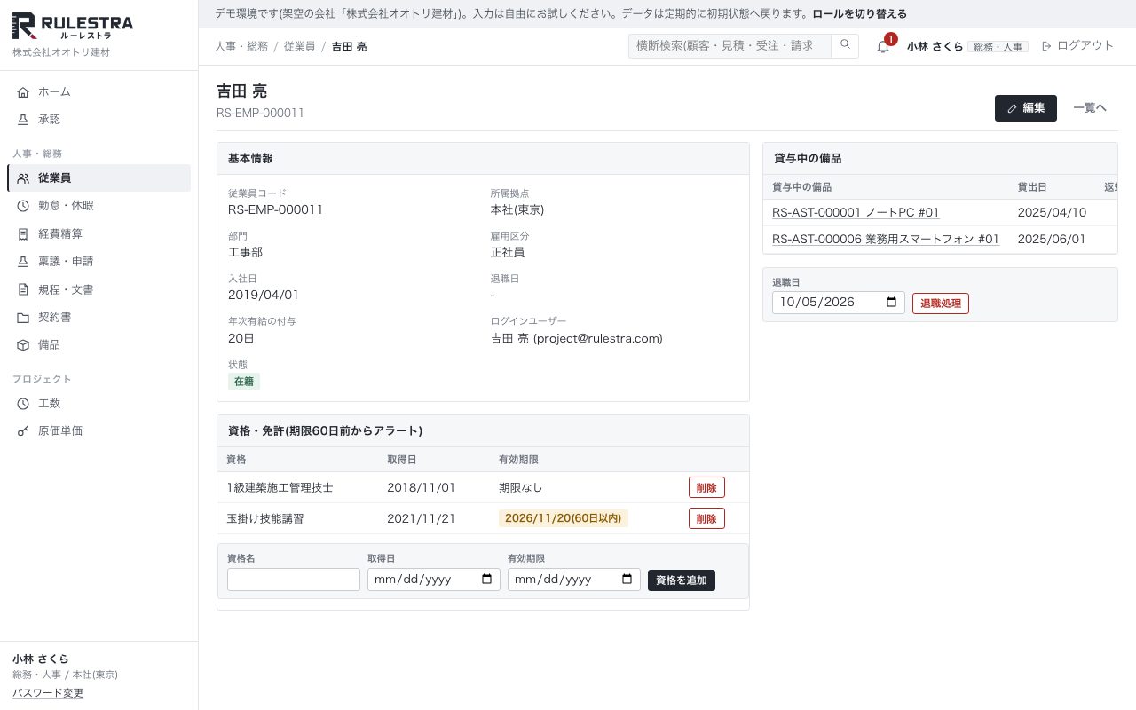This screenshot has width=1136, height=710.
Task: Open the notification bell icon
Action: (x=882, y=46)
